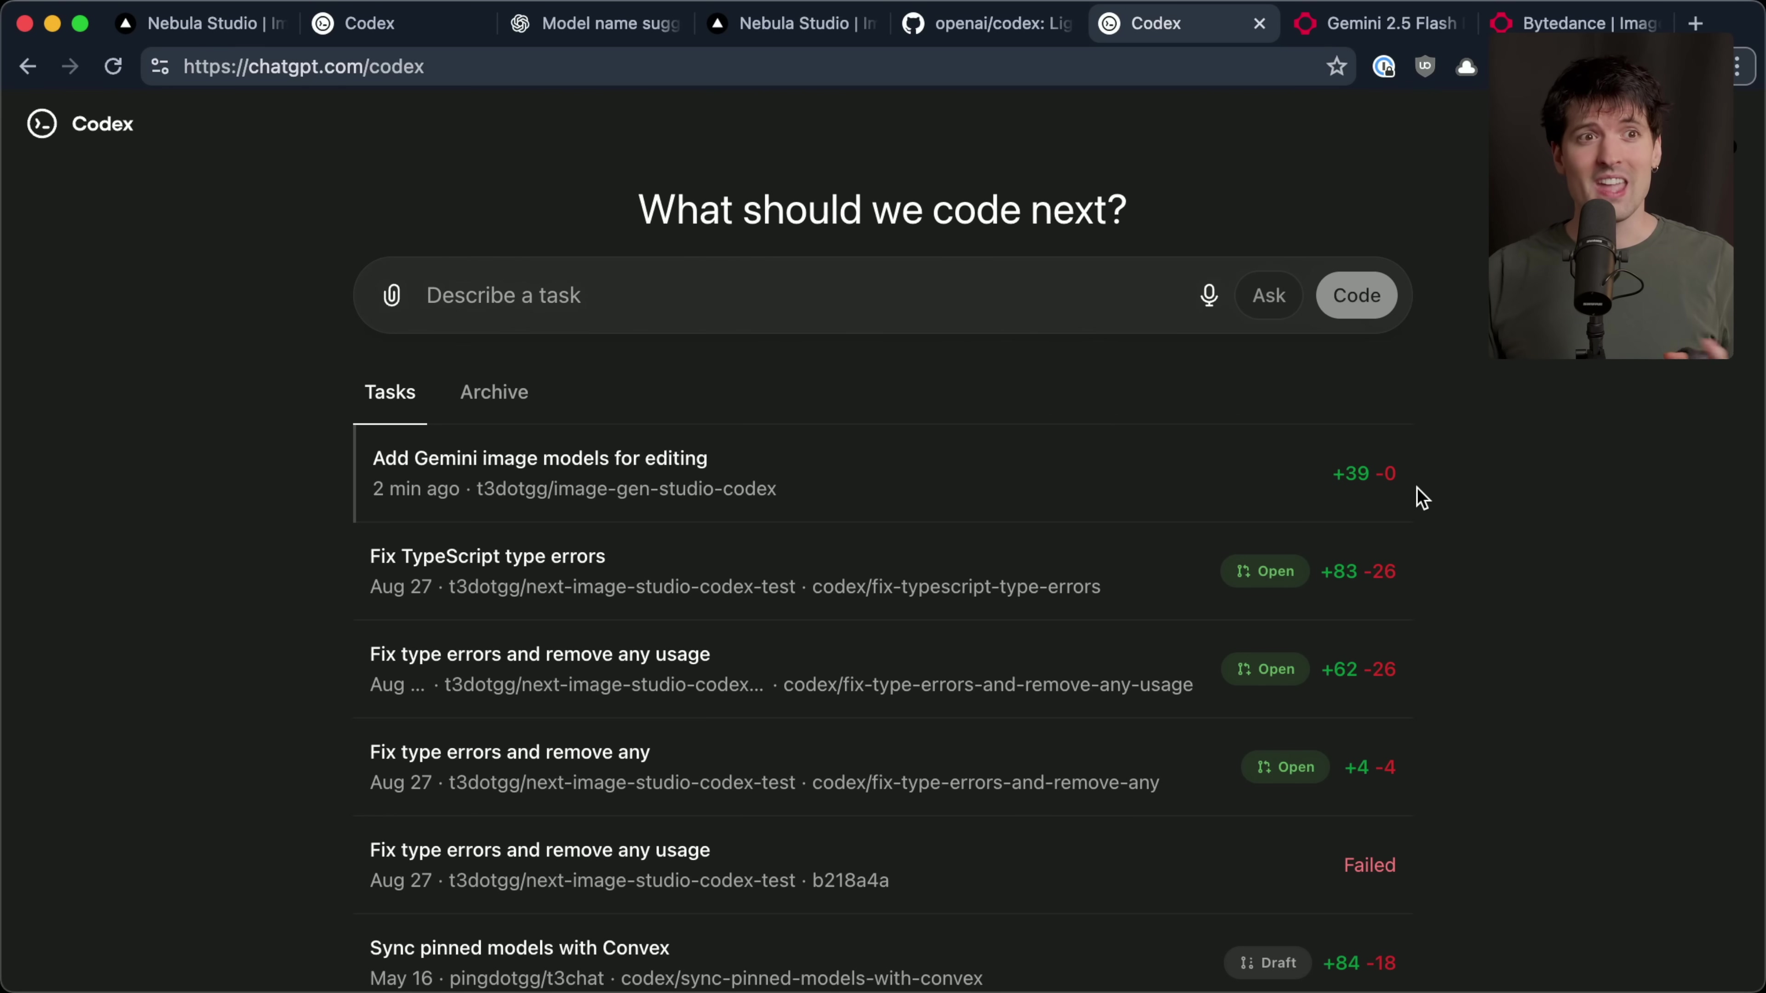Screen dimensions: 1766x993
Task: Click the paperclip attach file icon
Action: click(x=391, y=295)
